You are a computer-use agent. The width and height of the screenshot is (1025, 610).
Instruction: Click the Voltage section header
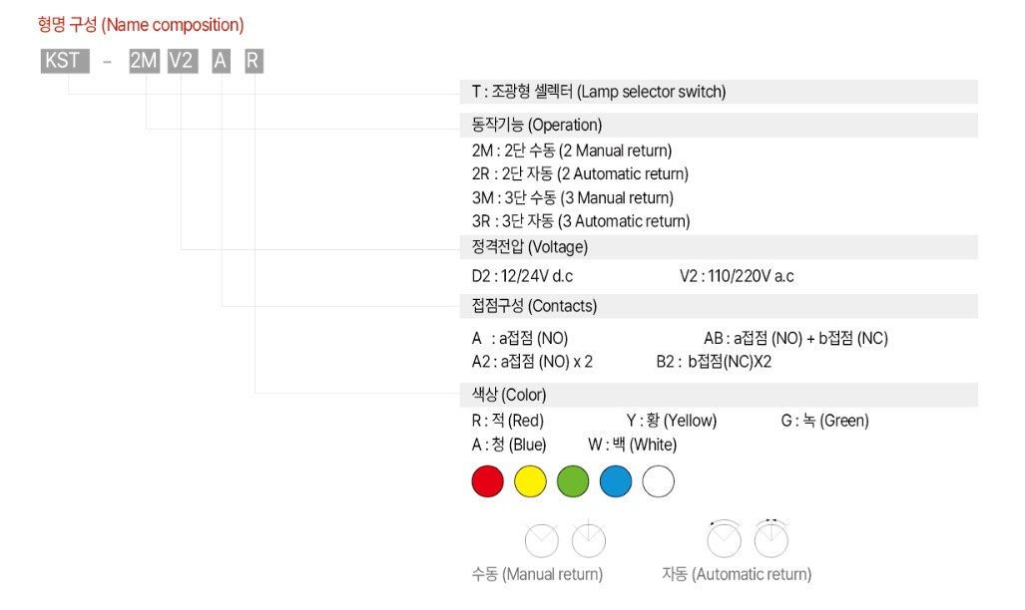719,247
